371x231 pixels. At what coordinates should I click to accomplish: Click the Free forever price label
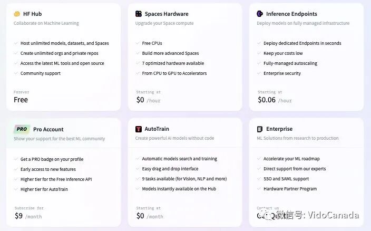[21, 100]
